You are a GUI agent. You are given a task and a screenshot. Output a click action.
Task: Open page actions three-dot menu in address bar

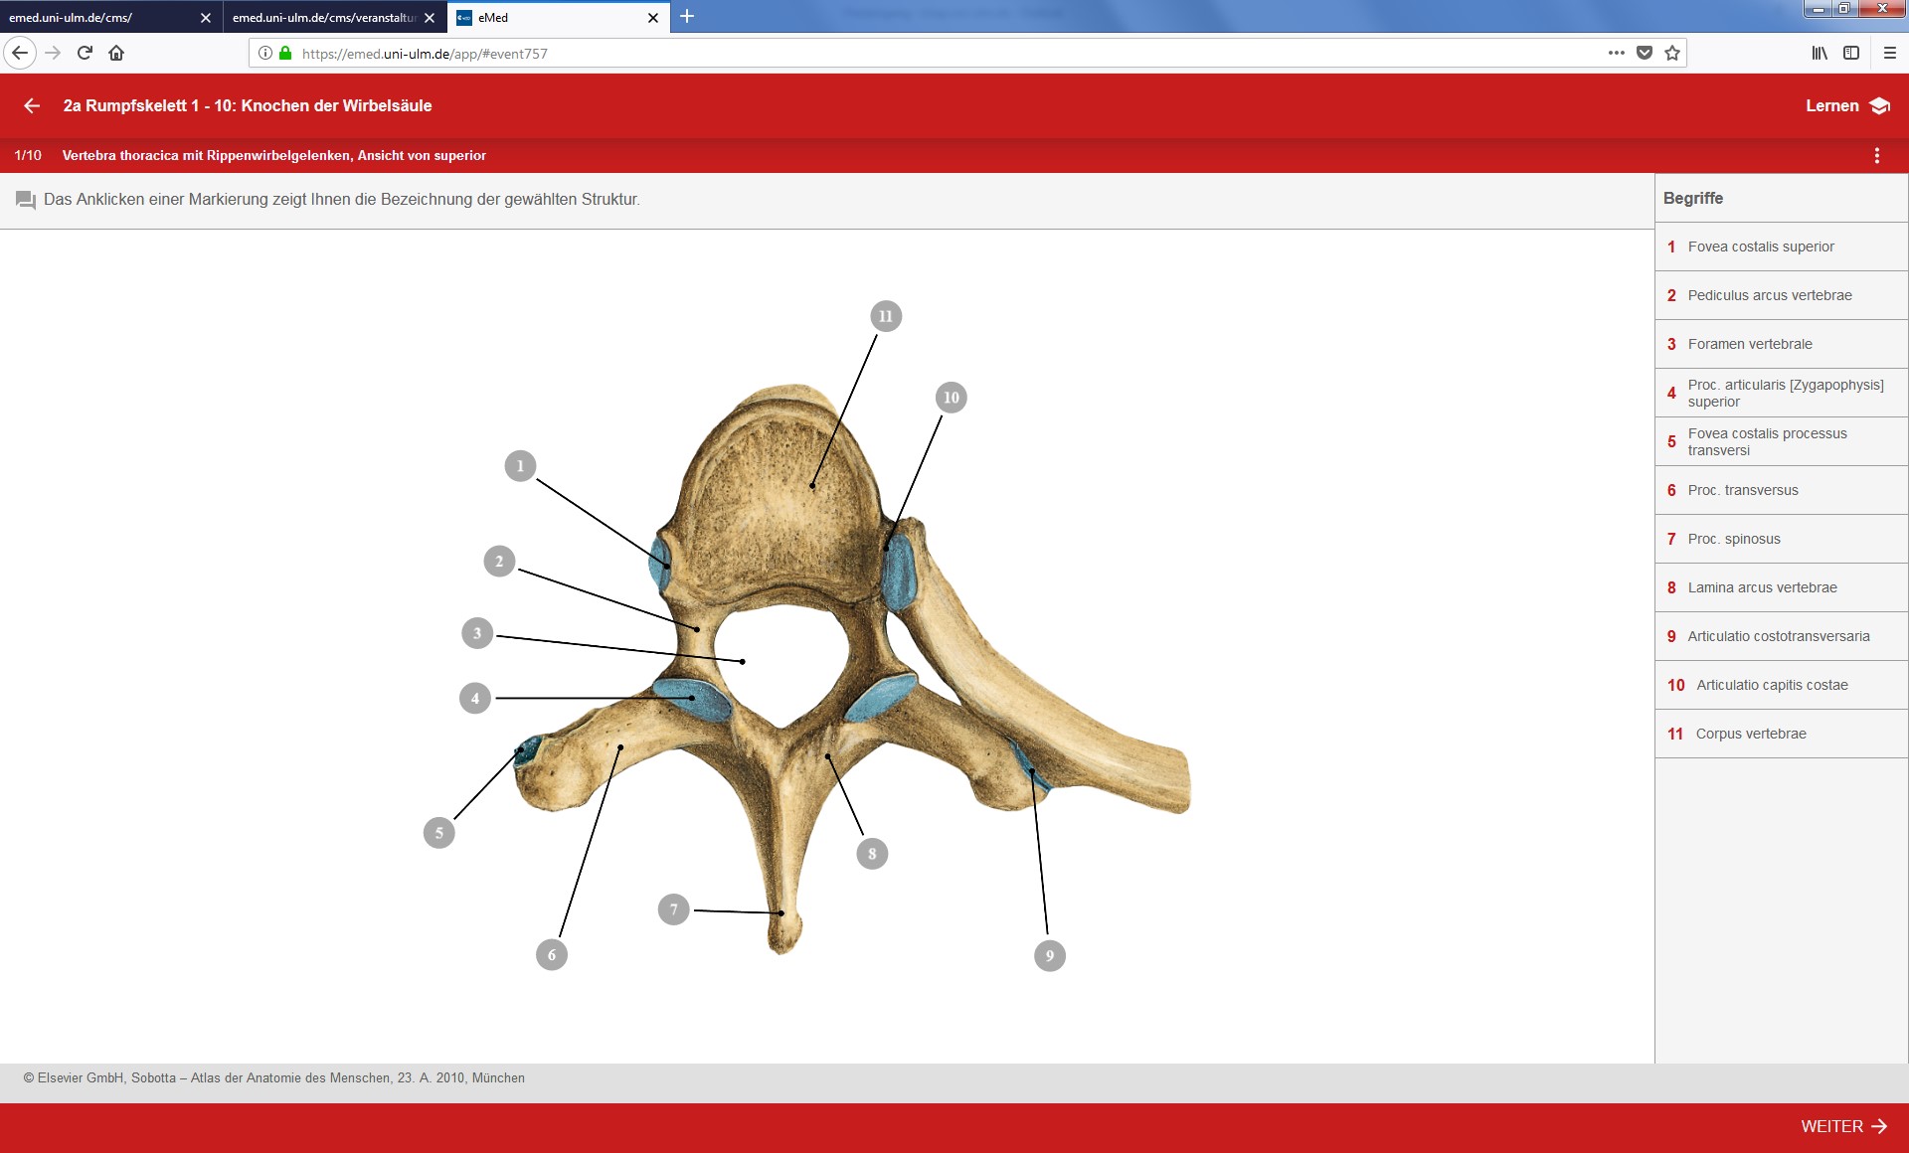(1617, 53)
